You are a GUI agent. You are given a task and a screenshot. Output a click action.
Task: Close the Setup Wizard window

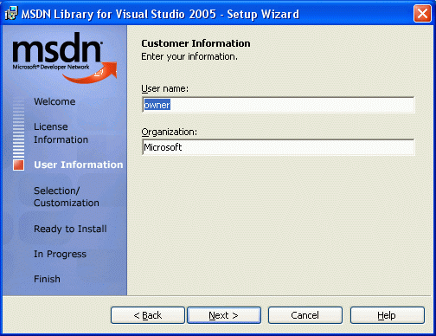click(x=422, y=14)
